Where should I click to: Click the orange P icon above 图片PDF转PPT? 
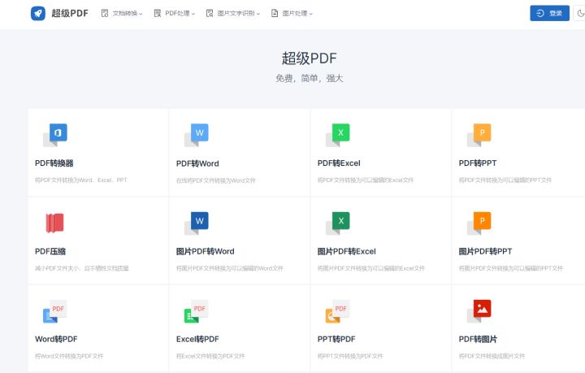[479, 223]
